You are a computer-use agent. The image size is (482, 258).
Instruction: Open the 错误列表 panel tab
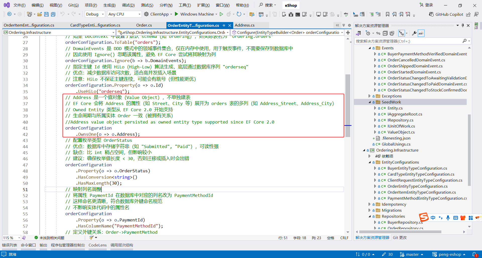[x=10, y=245]
